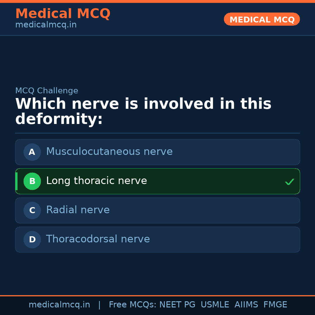
Task: Select the Musculocutaneous nerve answer option
Action: click(157, 152)
